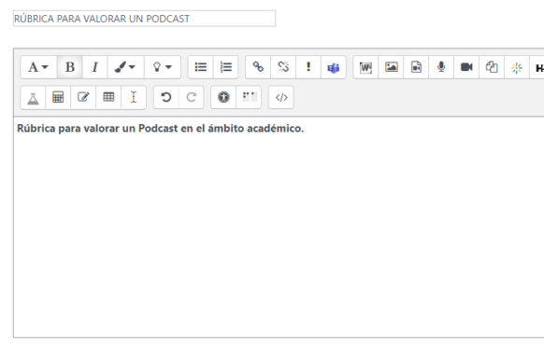The image size is (544, 348).
Task: Insert an unordered bullet list
Action: 201,67
